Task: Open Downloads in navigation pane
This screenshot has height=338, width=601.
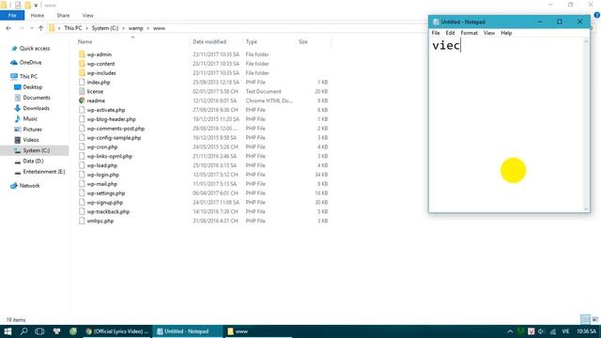Action: [36, 108]
